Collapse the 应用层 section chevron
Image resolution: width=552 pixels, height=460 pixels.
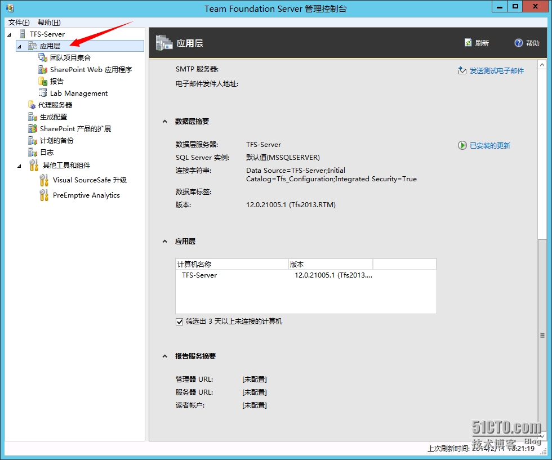[164, 242]
